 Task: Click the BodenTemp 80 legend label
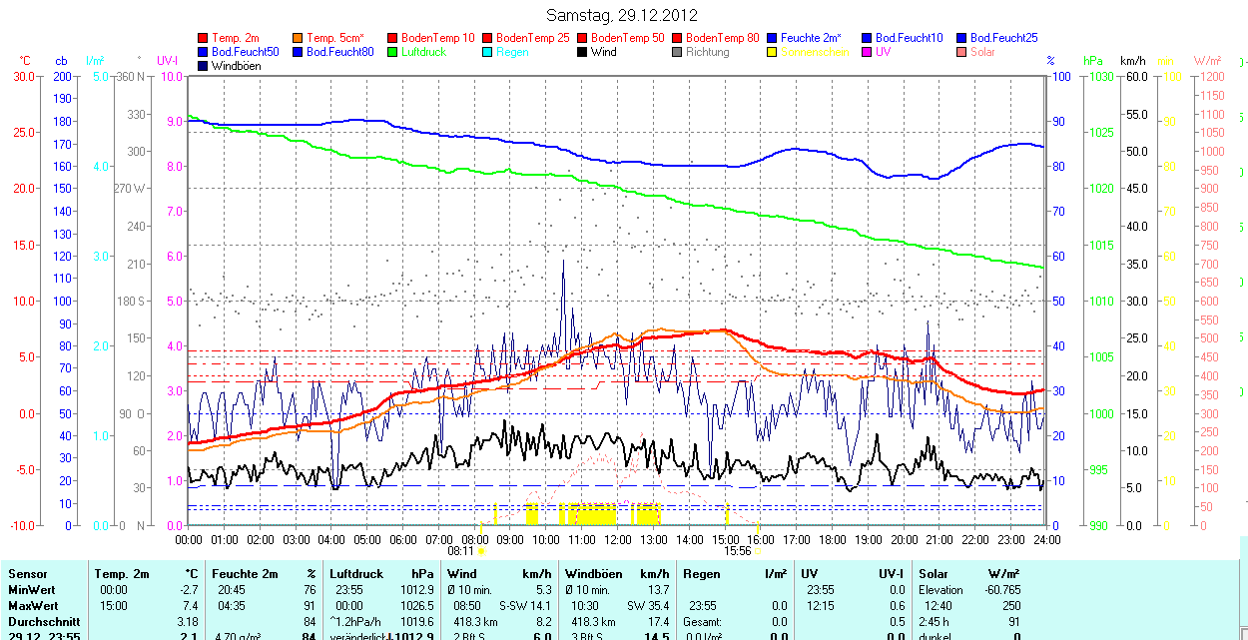[x=723, y=38]
